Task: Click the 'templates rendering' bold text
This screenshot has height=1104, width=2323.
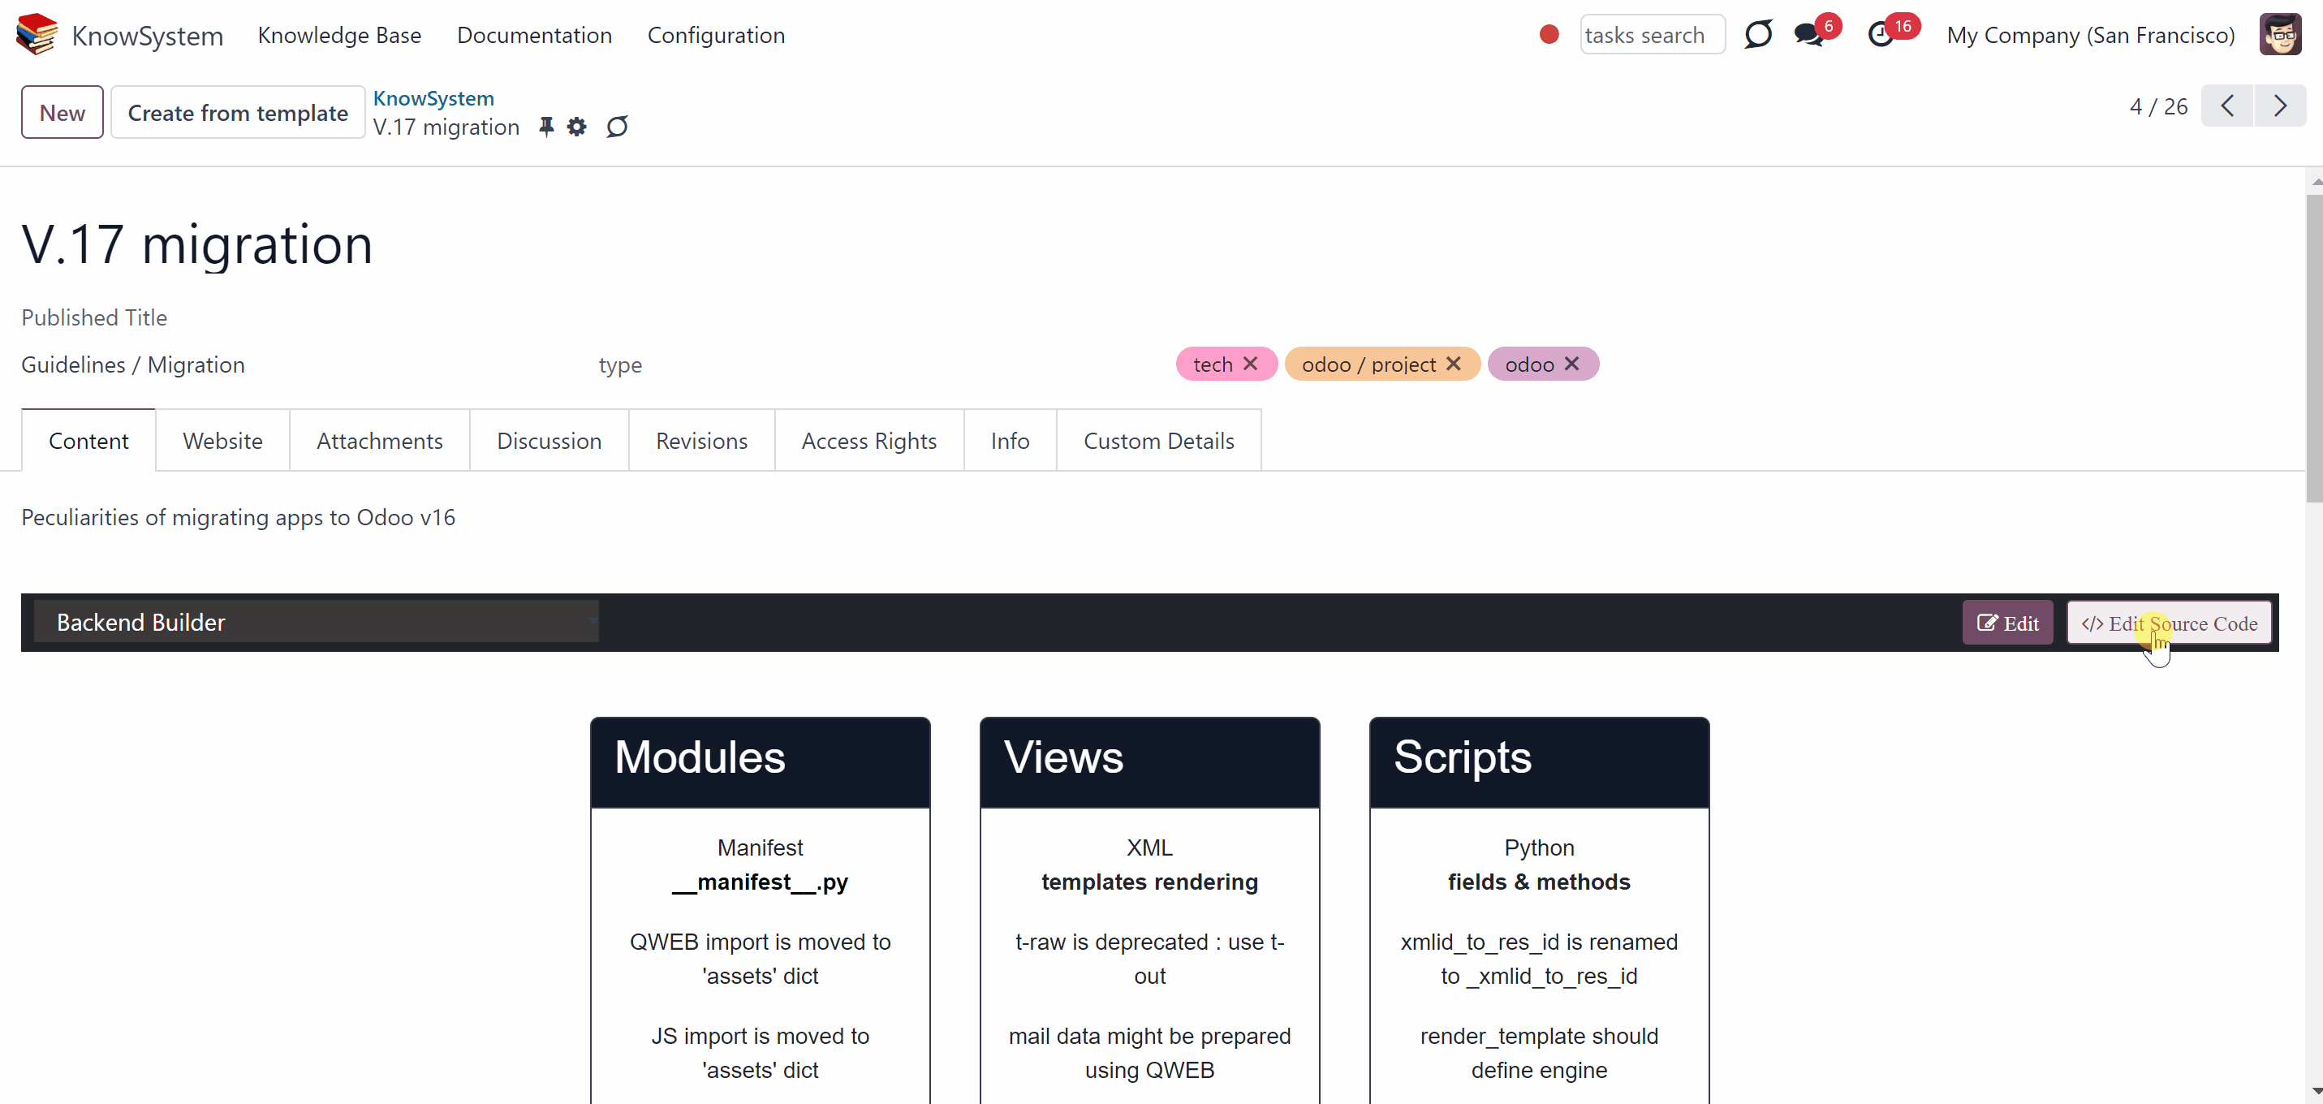Action: [x=1150, y=882]
